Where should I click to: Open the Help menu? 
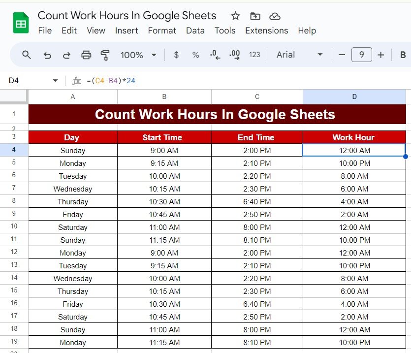[307, 31]
